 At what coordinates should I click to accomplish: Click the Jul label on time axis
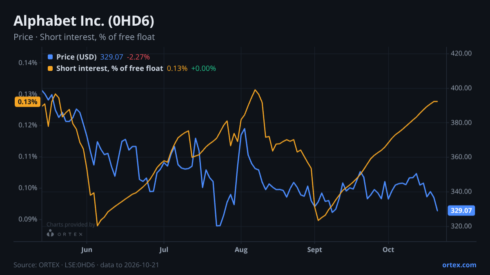pos(164,249)
